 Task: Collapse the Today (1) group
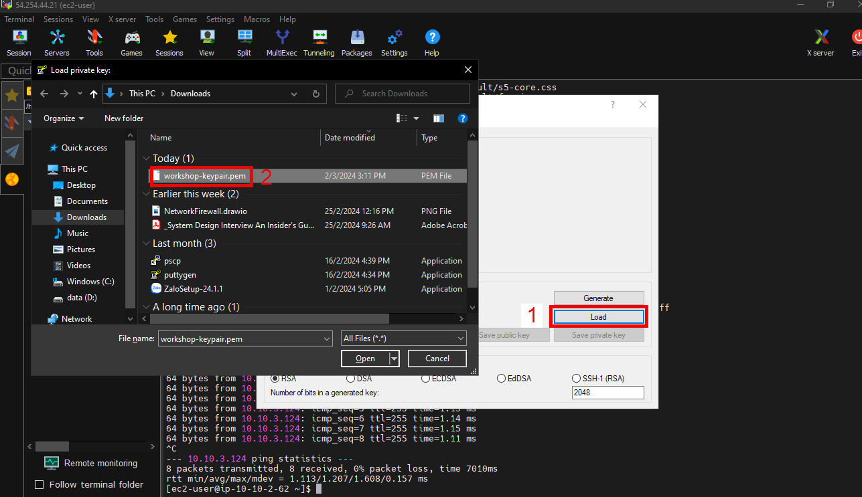[146, 159]
